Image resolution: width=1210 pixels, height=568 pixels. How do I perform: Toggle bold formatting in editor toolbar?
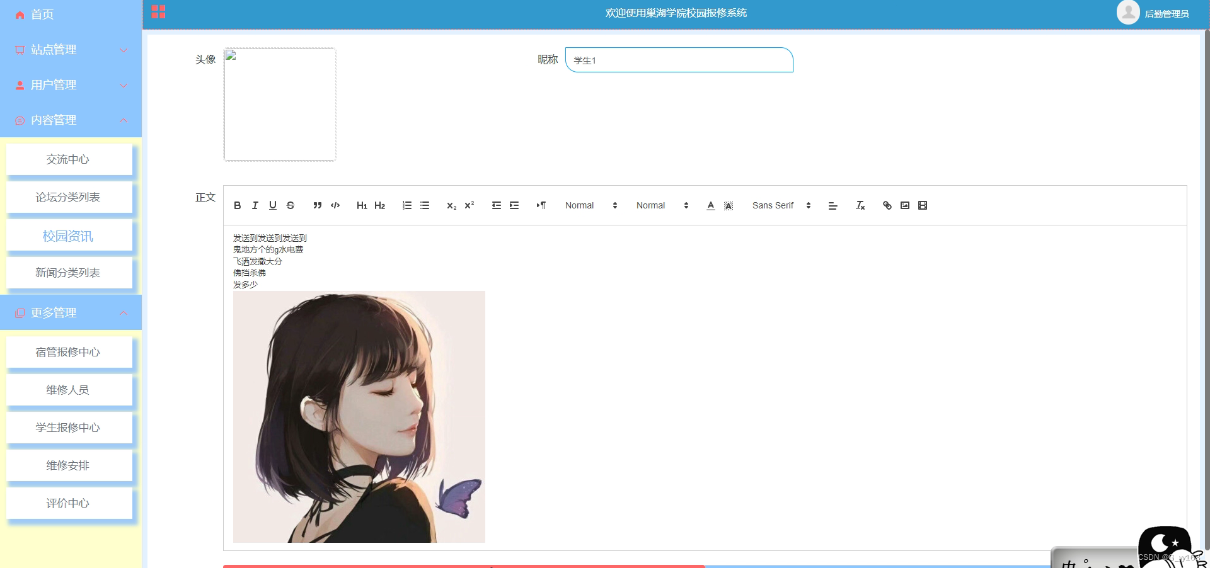237,205
